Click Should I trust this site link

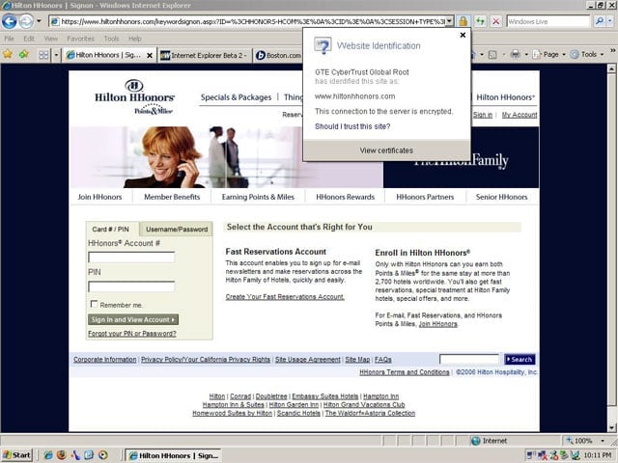352,126
